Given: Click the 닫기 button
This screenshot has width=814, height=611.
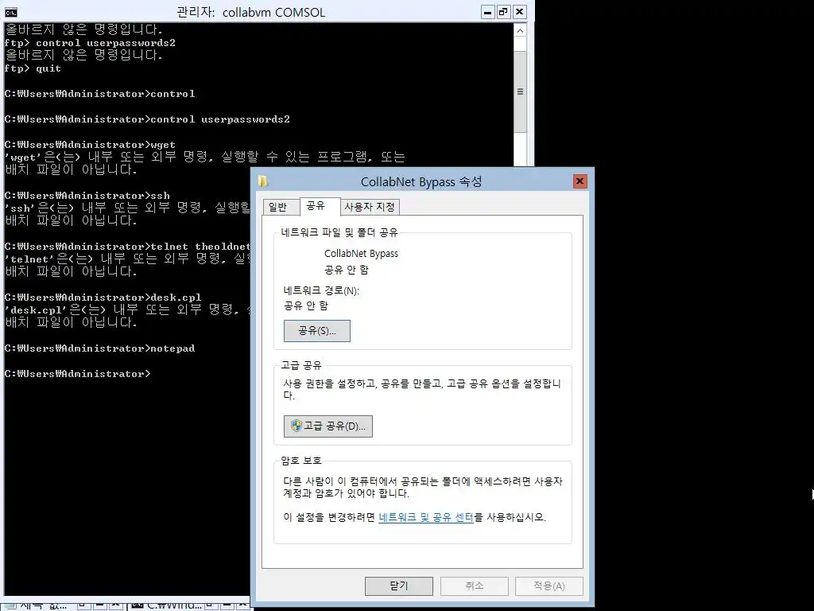Looking at the screenshot, I should tap(399, 586).
